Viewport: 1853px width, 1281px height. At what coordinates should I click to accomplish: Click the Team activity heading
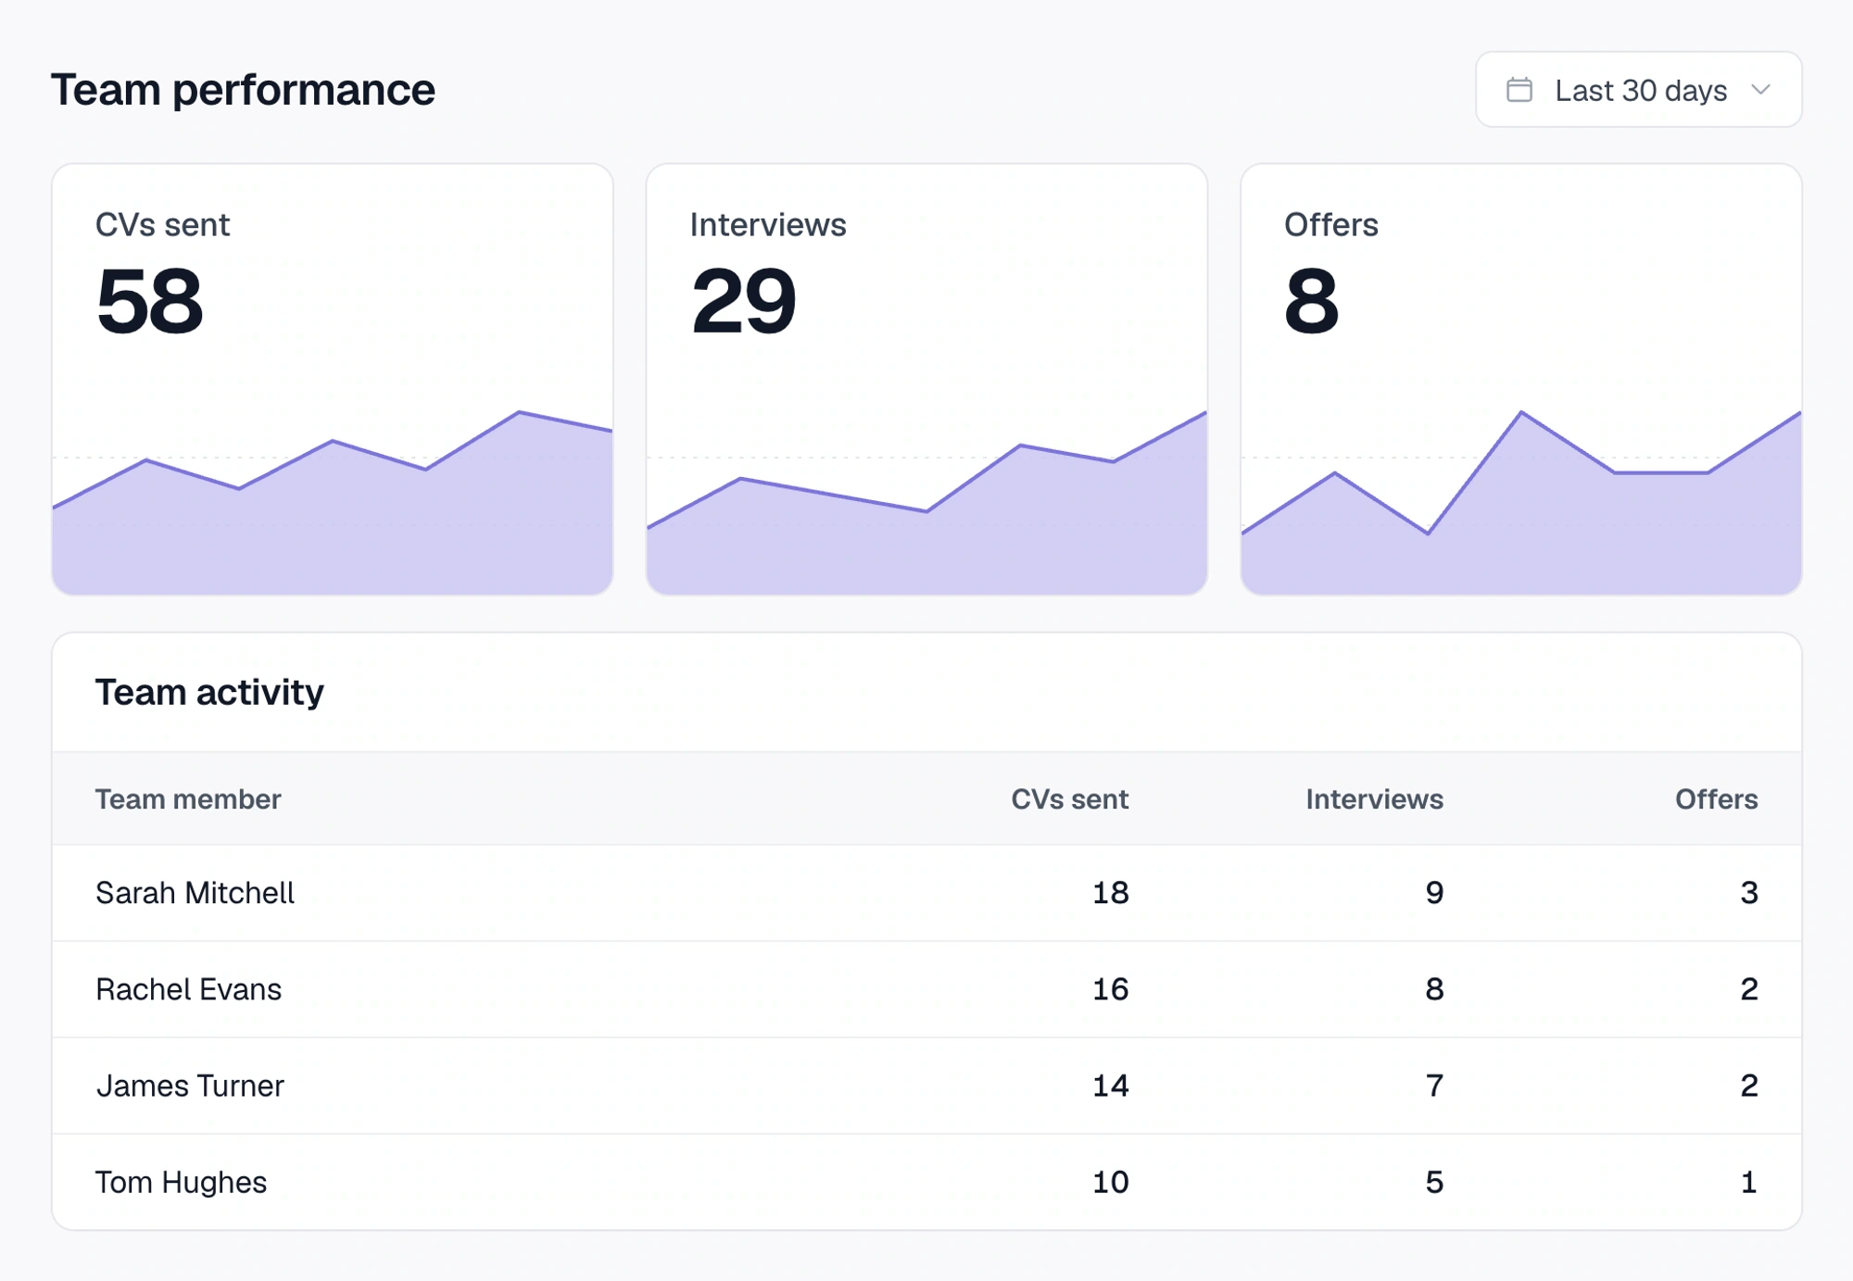coord(209,693)
